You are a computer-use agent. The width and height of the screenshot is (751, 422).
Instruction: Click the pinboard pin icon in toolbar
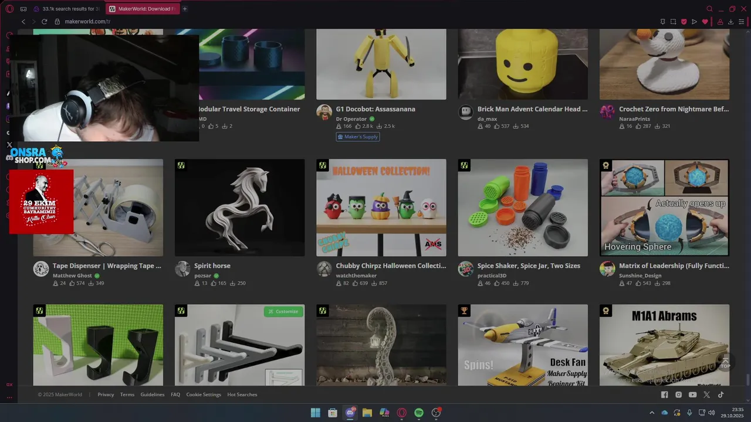(x=662, y=22)
